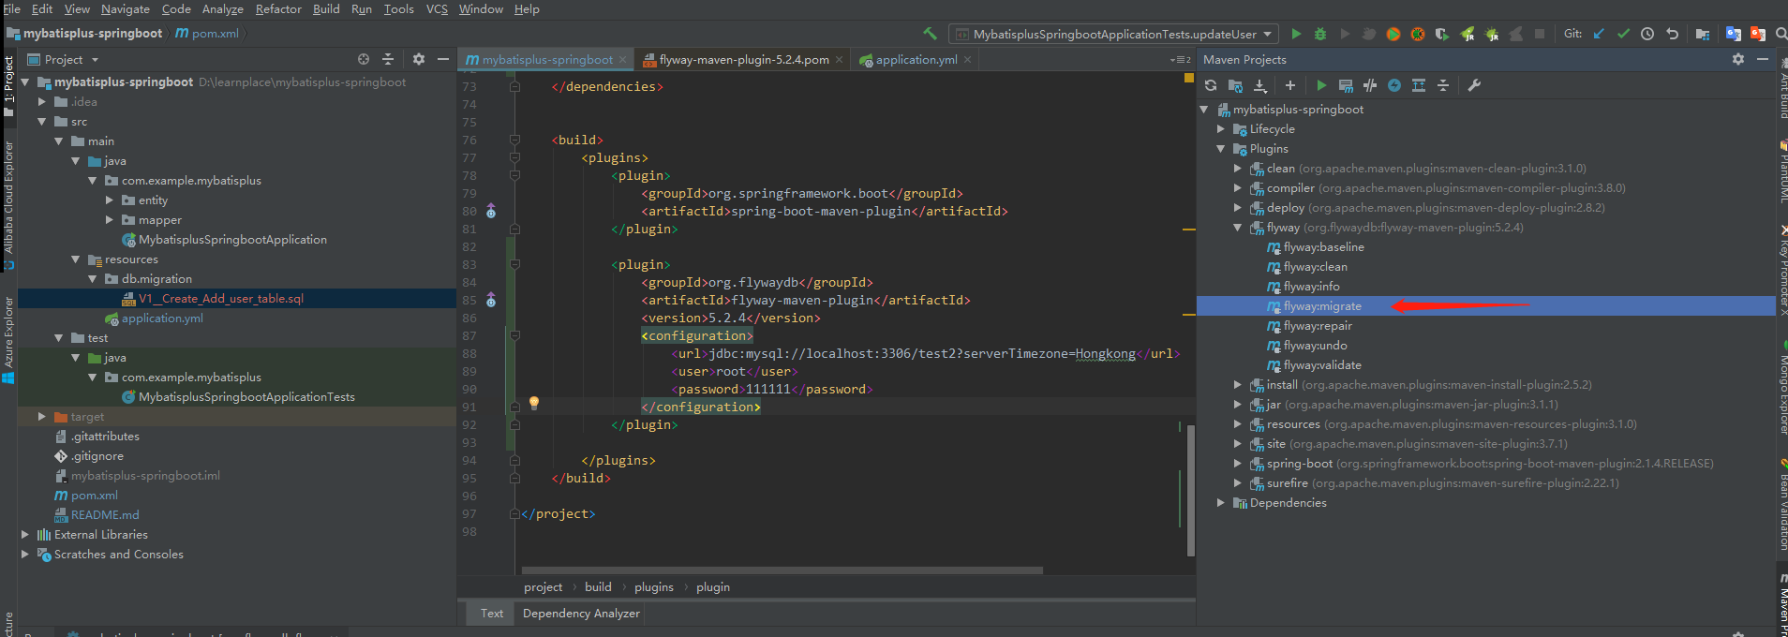Click Generate Sources and Update Folders icon
Viewport: 1788px width, 637px height.
[x=1235, y=85]
